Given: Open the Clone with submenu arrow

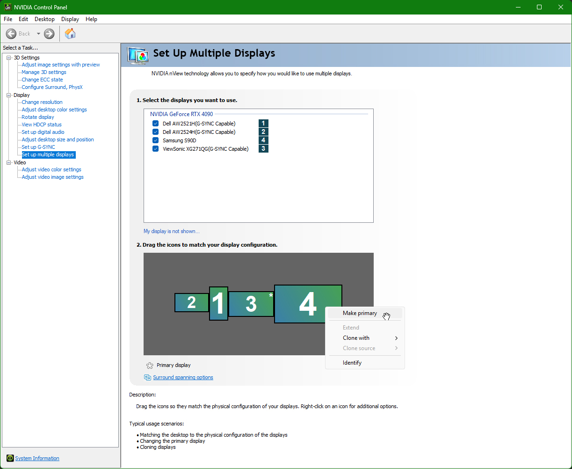Looking at the screenshot, I should pyautogui.click(x=396, y=338).
